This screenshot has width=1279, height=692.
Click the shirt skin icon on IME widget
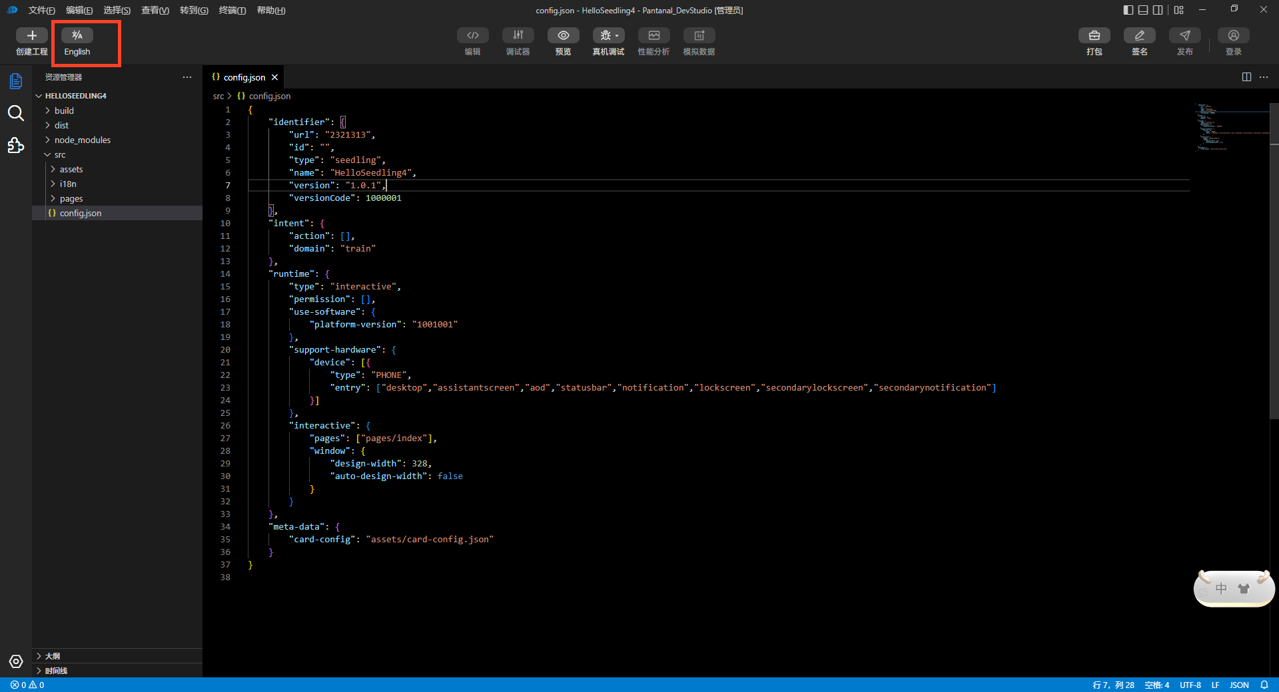[x=1244, y=589]
